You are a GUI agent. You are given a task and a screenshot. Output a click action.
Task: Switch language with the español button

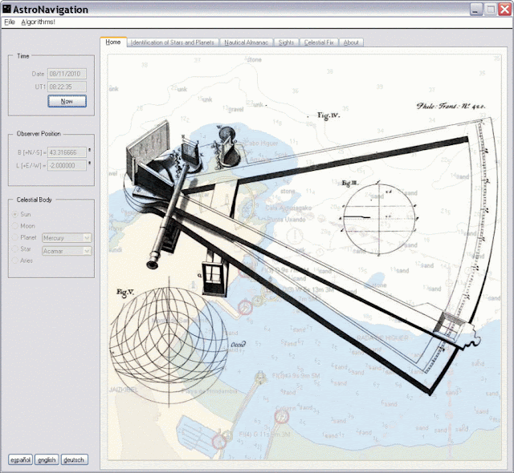coord(21,460)
